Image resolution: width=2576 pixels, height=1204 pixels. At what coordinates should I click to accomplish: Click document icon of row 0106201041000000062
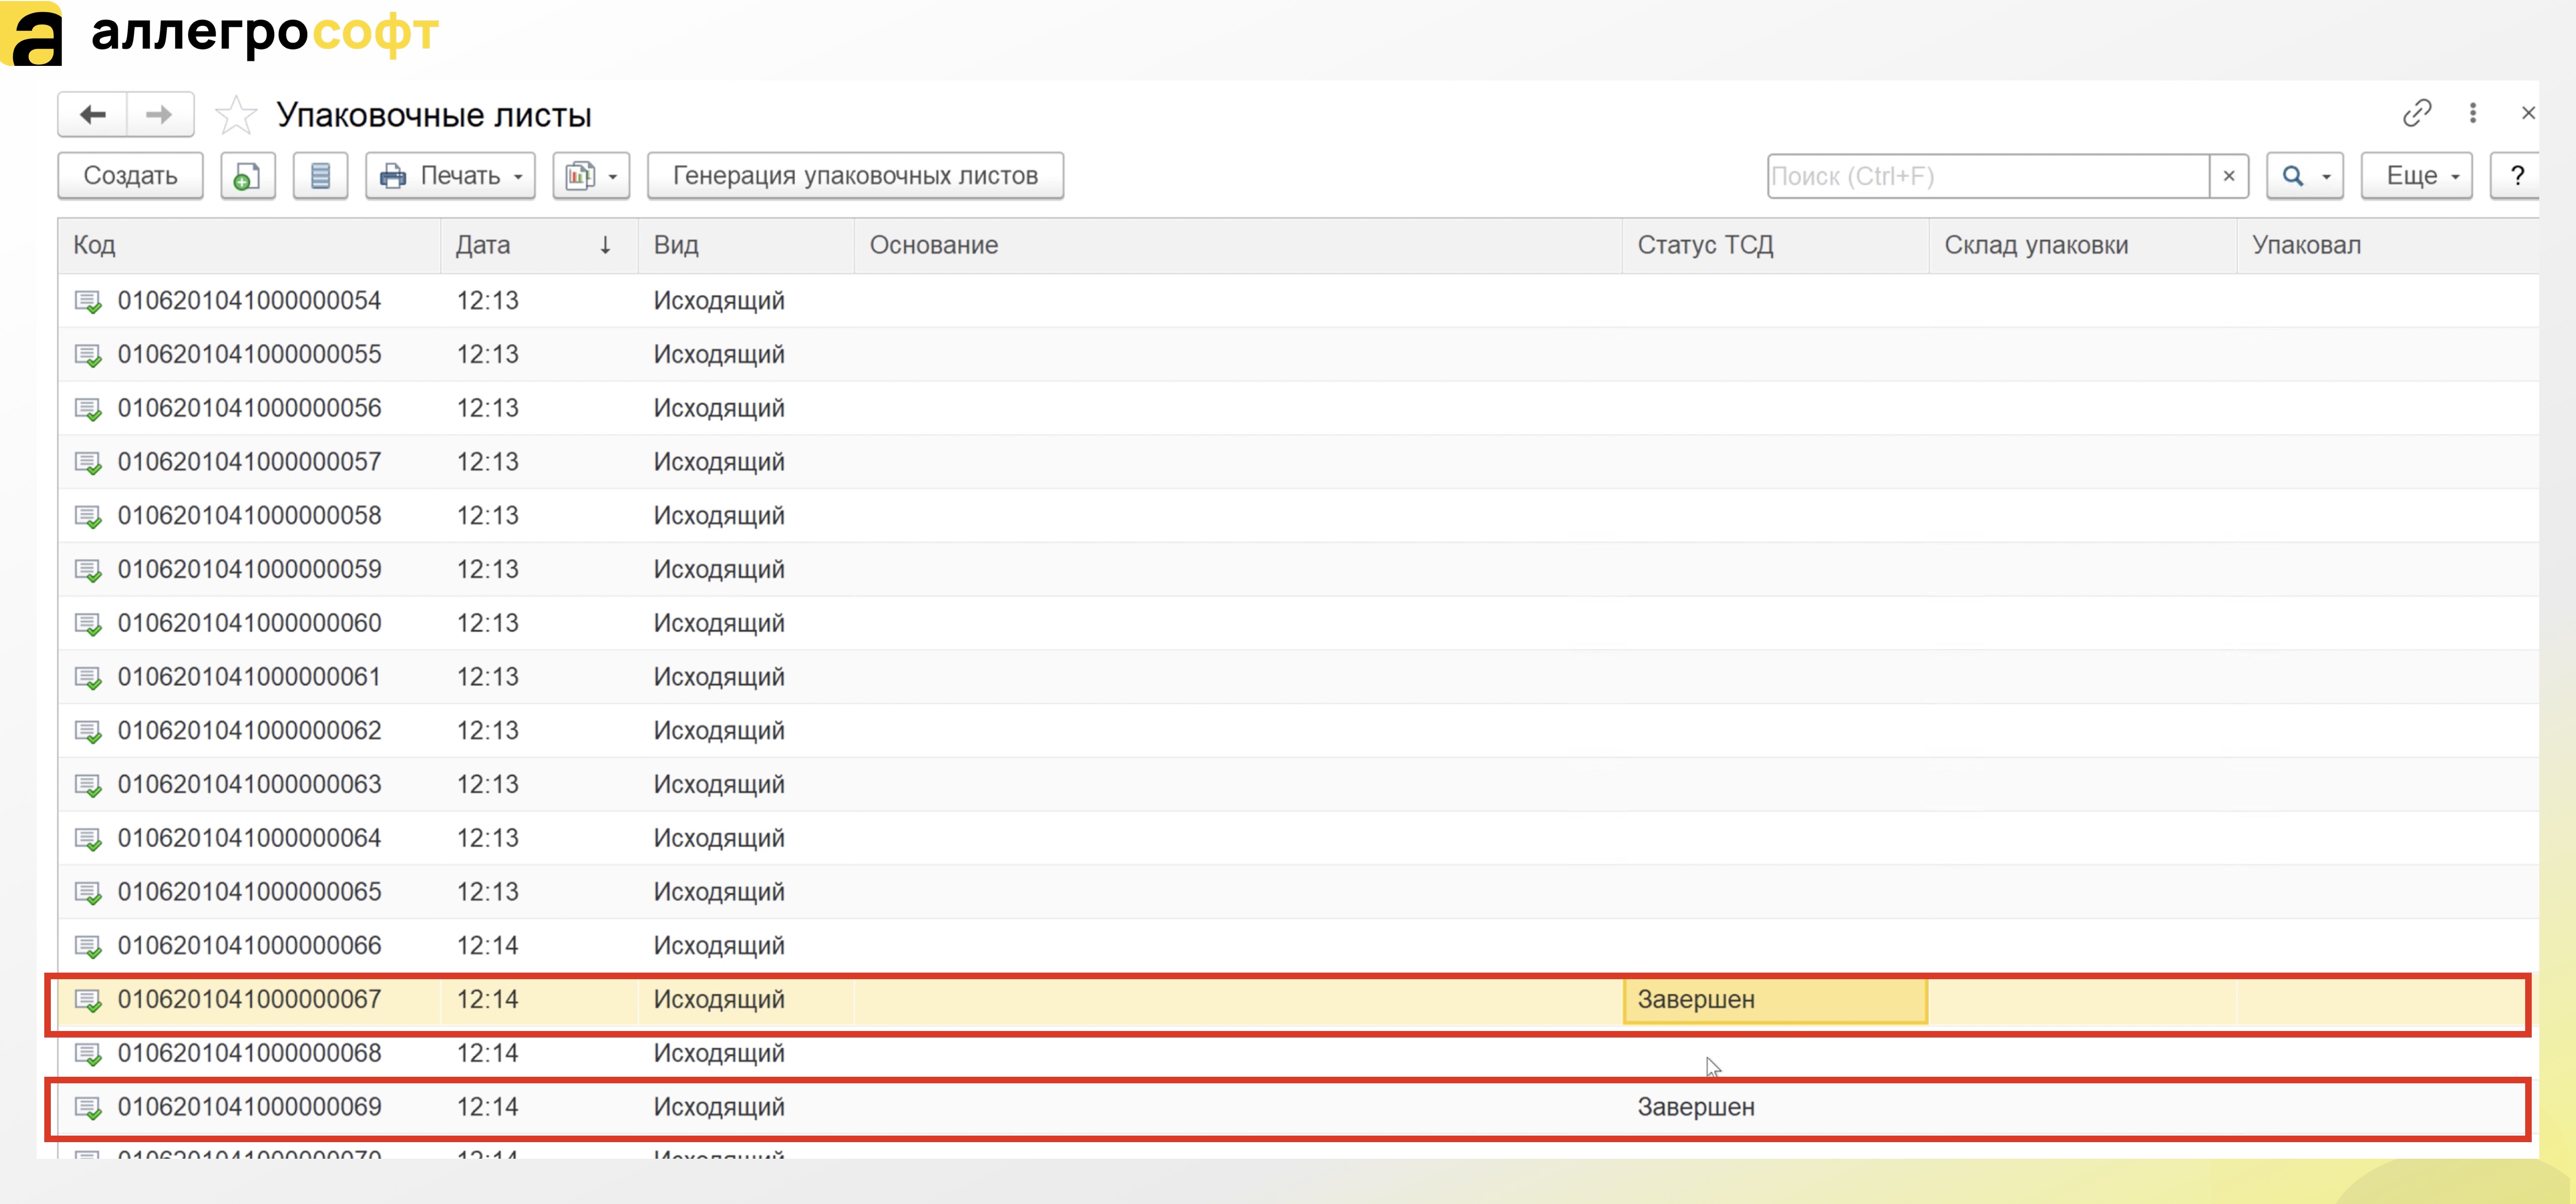coord(88,732)
